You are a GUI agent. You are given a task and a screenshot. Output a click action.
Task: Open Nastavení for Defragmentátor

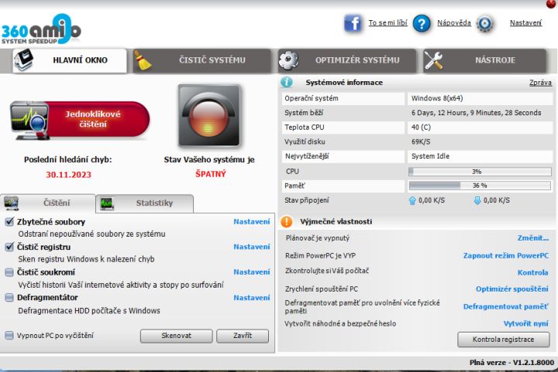pyautogui.click(x=252, y=298)
